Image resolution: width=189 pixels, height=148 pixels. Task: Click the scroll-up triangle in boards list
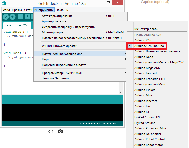point(157,24)
